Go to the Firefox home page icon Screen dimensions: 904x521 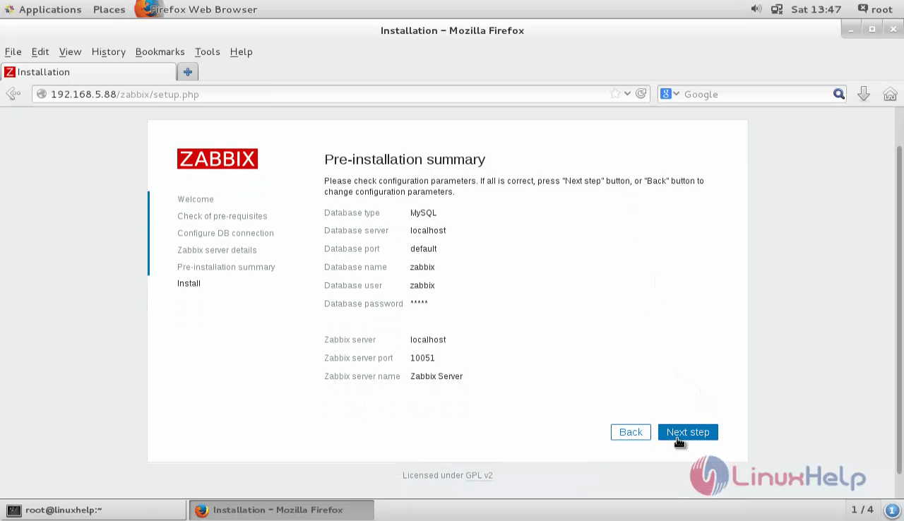click(x=890, y=94)
